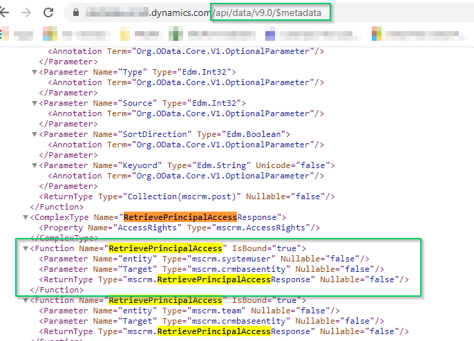Click Type="Edm.Boolean" in SortDirection parameter
This screenshot has width=474, height=341.
(x=241, y=134)
